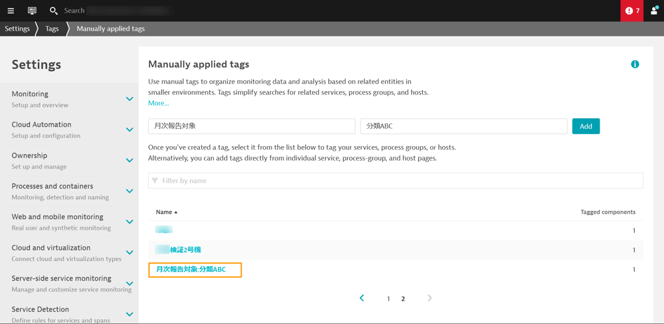Click Manually applied tags breadcrumb
Image resolution: width=664 pixels, height=324 pixels.
pyautogui.click(x=110, y=29)
